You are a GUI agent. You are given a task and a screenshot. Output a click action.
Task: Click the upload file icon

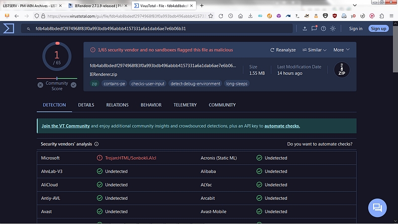pos(304,28)
